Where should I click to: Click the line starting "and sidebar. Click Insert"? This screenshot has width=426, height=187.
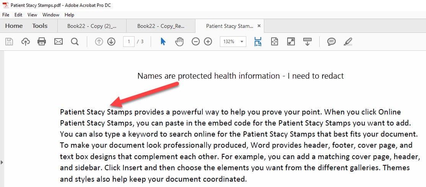click(x=235, y=168)
